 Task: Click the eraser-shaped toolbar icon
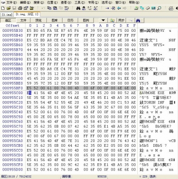coord(148,8)
